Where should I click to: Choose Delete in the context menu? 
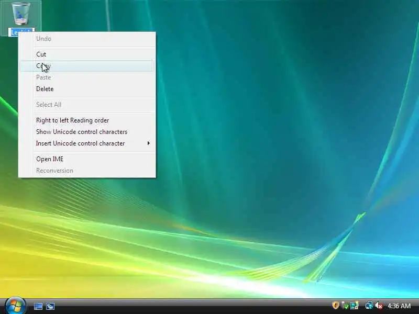point(87,89)
